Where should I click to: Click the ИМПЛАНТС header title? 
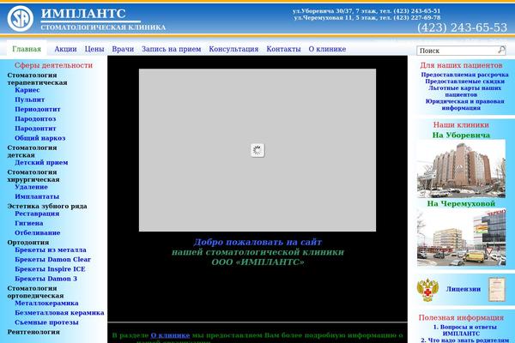coord(83,14)
